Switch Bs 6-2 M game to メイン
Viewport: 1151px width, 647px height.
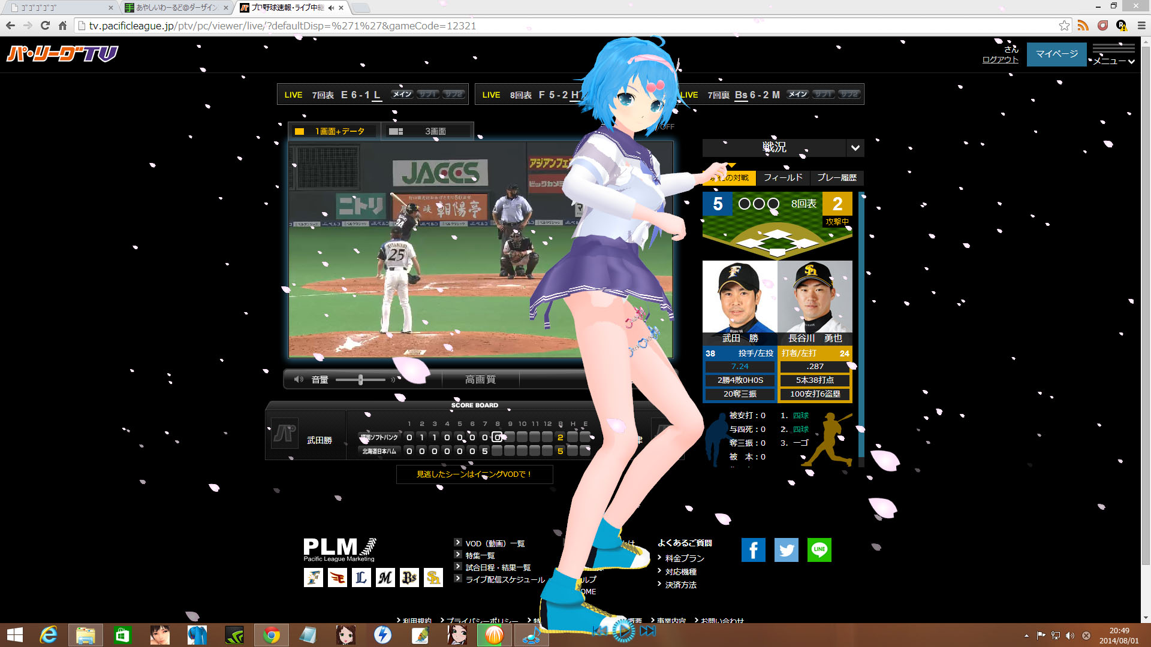pos(798,94)
